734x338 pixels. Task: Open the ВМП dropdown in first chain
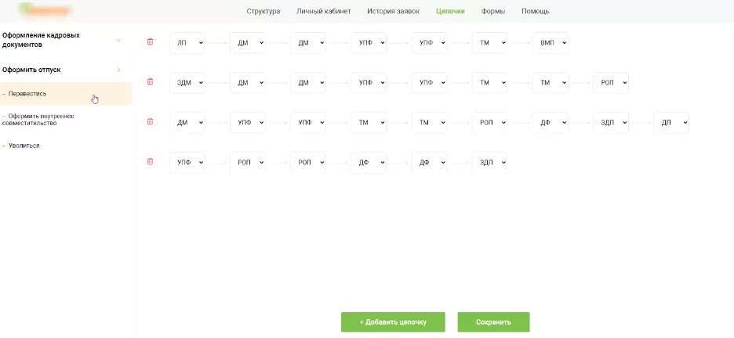point(549,43)
